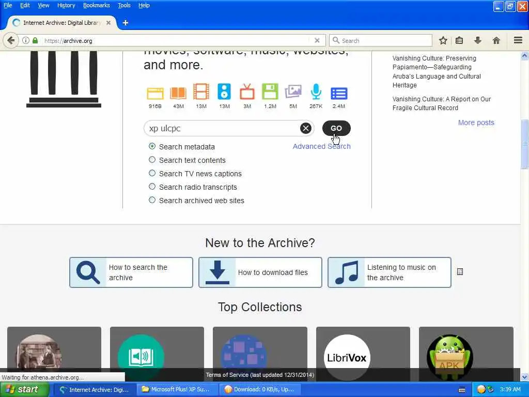Switch to Microsoft Plus! XP taskbar item
This screenshot has width=529, height=397.
point(177,389)
